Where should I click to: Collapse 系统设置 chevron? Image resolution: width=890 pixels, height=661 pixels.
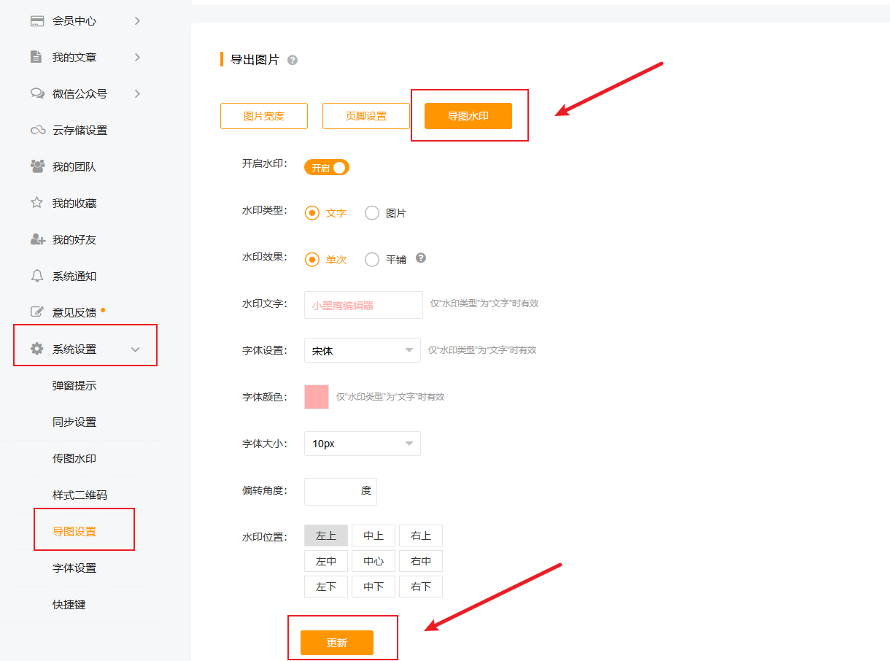click(135, 349)
